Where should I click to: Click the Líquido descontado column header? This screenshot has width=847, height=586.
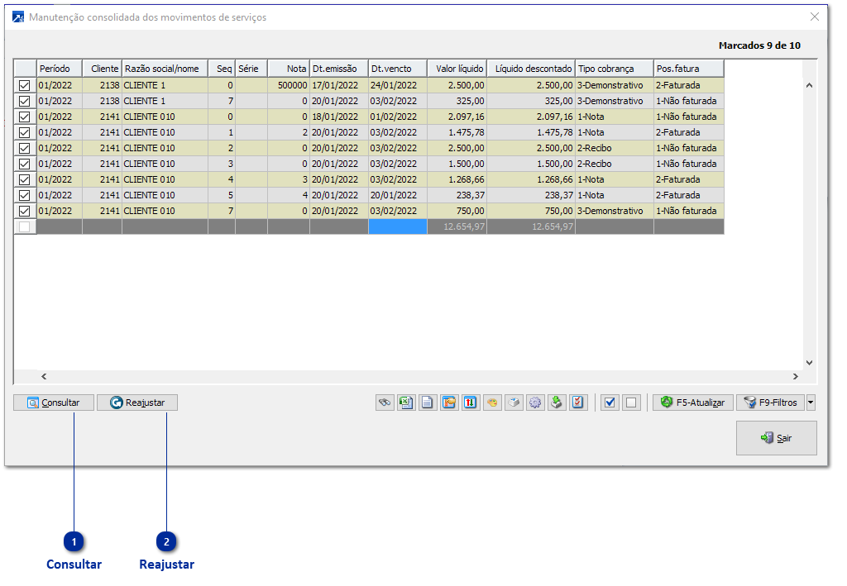532,69
